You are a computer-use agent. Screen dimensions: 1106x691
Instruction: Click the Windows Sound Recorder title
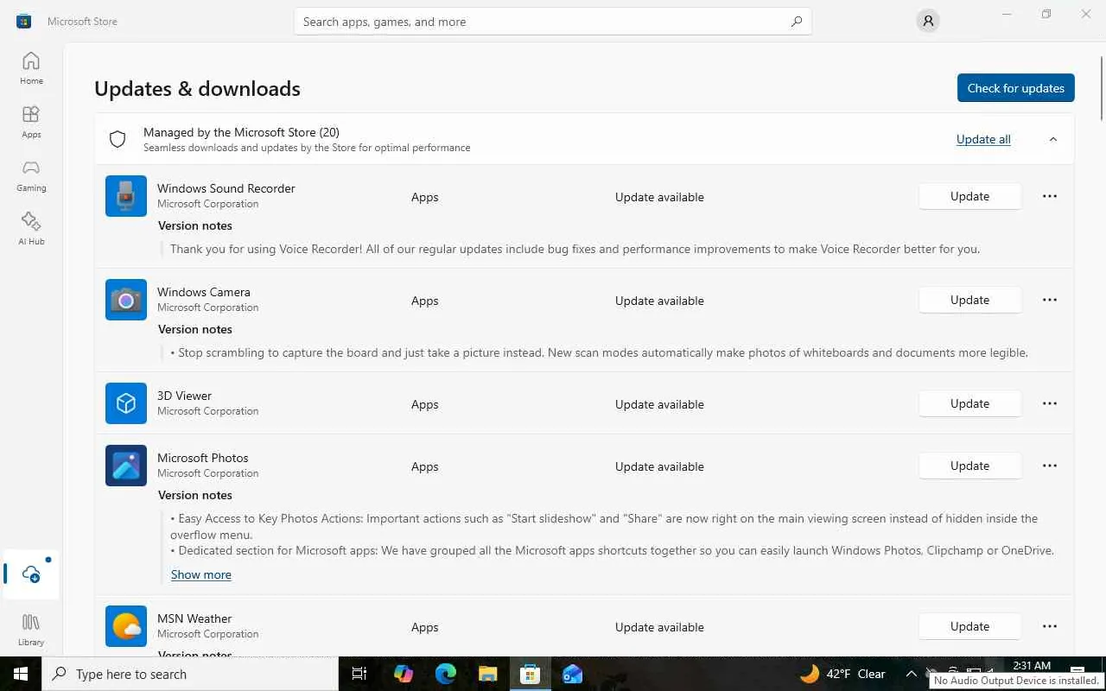tap(226, 188)
